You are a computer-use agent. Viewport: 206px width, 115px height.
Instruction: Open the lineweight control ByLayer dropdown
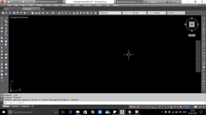click(x=157, y=13)
